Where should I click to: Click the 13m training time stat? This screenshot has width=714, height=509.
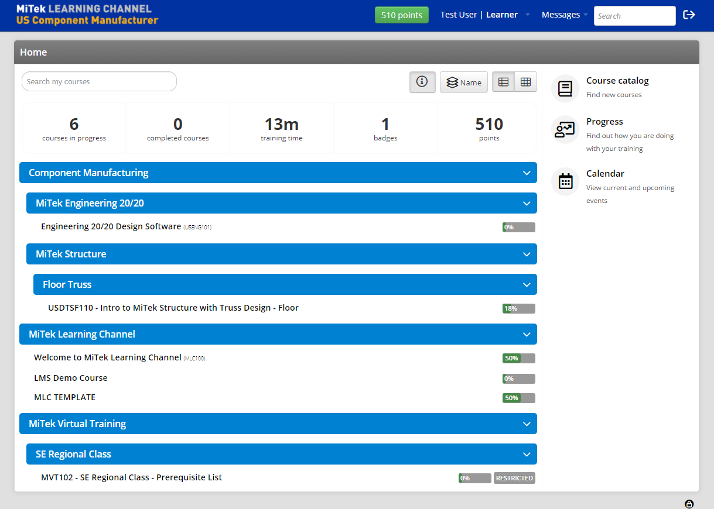tap(282, 129)
